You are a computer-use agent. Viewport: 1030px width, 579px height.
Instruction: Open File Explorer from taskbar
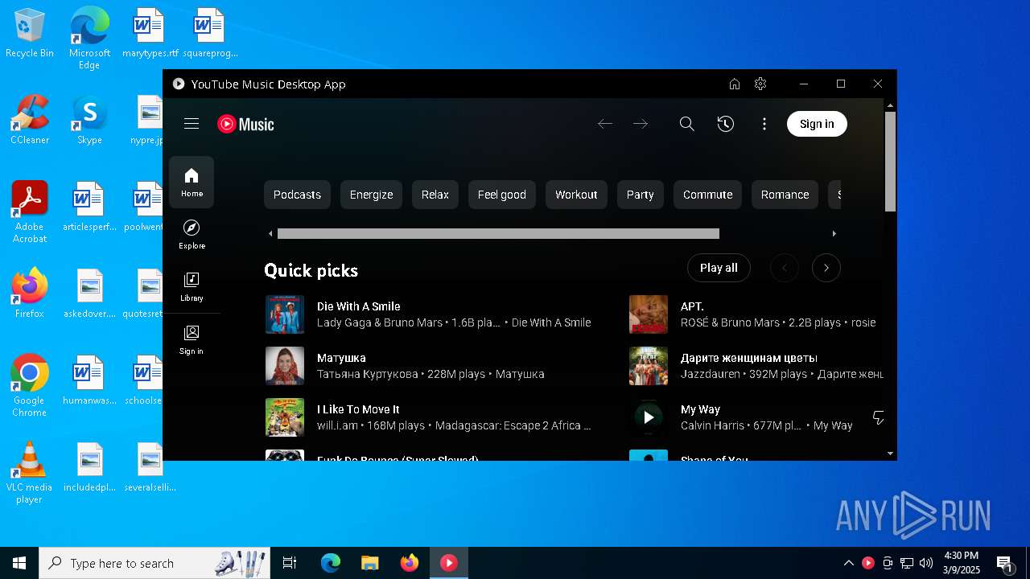click(369, 563)
